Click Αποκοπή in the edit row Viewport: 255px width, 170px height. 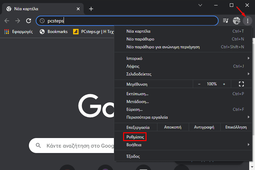tap(173, 127)
